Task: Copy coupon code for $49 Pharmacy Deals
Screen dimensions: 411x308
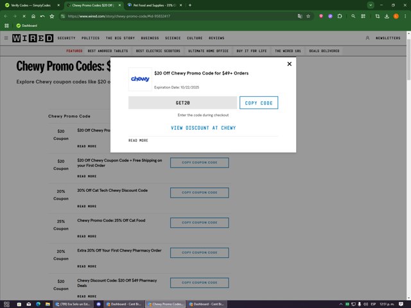Action: pyautogui.click(x=200, y=282)
